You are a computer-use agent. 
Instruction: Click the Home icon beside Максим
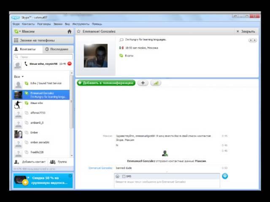(x=69, y=32)
